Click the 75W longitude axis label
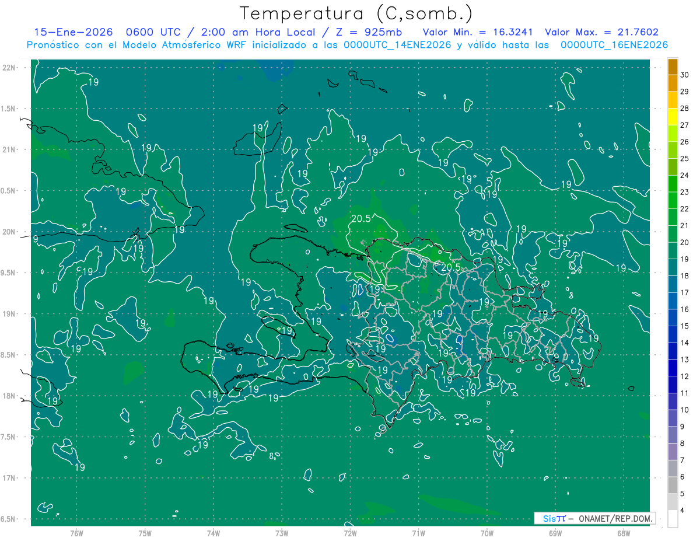 click(x=145, y=533)
